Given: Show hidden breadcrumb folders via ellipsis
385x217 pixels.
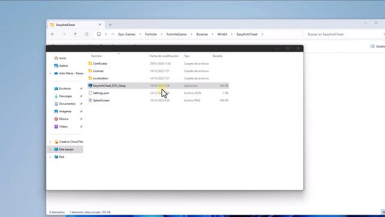Looking at the screenshot, I should click(x=112, y=34).
